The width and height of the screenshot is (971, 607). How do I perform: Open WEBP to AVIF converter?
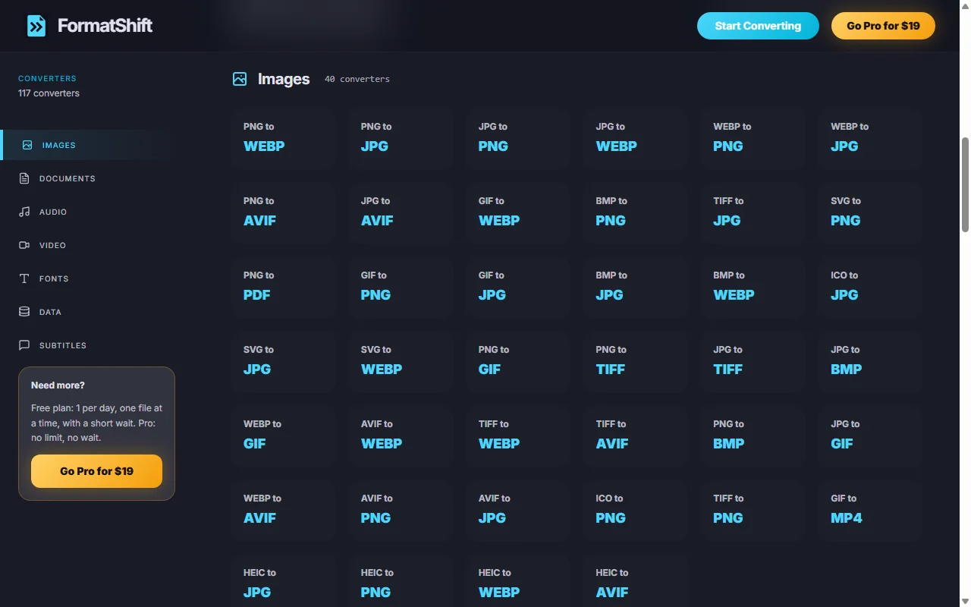(284, 509)
